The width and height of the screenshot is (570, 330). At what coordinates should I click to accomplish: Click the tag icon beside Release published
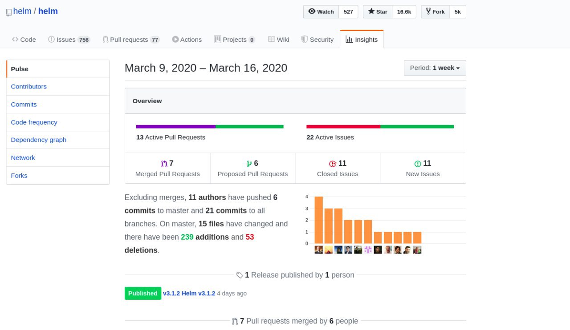240,275
